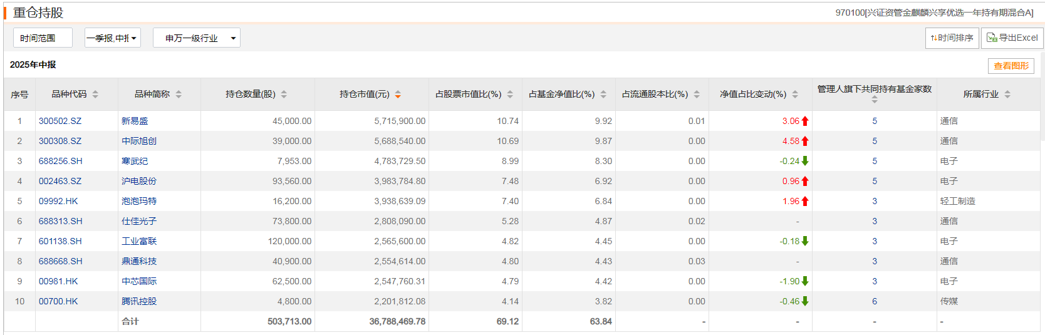The width and height of the screenshot is (1045, 335).
Task: Open stock code 00700.HK link
Action: coord(58,301)
